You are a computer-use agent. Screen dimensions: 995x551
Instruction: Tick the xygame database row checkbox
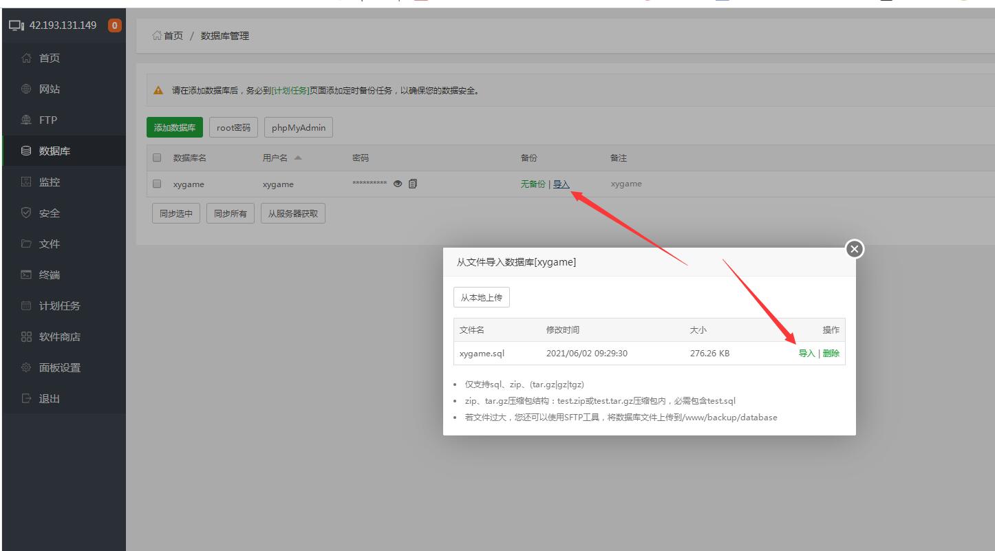click(157, 184)
